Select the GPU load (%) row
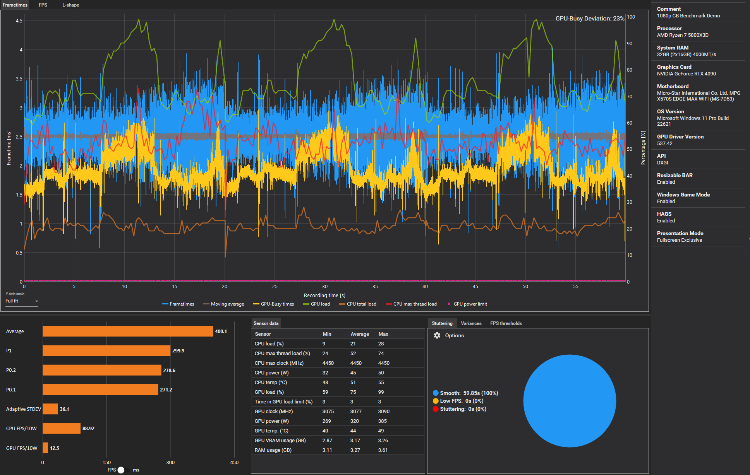 pos(338,392)
